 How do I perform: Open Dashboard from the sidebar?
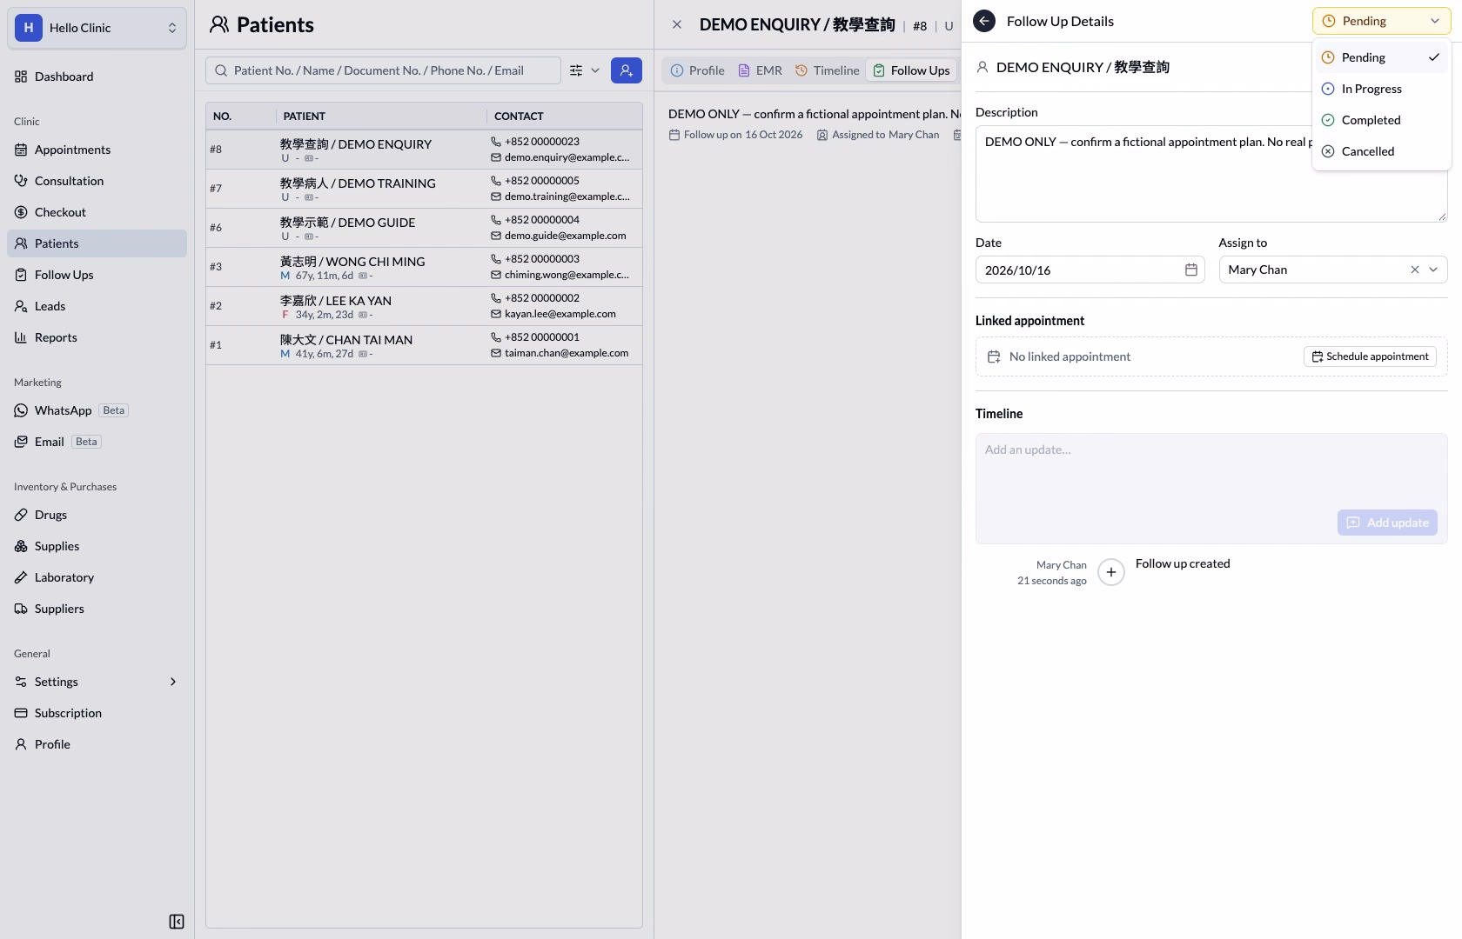(97, 77)
